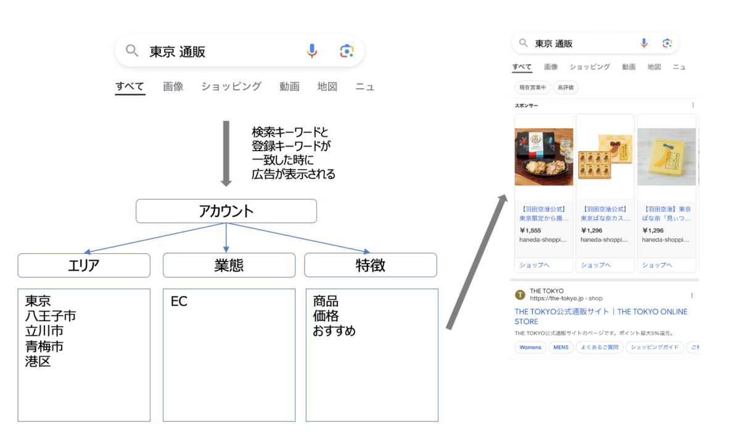This screenshot has height=437, width=740.
Task: Toggle the 現在営業中 filter chip
Action: coord(532,88)
